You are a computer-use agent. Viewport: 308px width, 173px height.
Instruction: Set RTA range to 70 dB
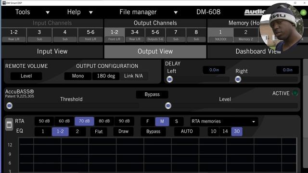point(84,121)
